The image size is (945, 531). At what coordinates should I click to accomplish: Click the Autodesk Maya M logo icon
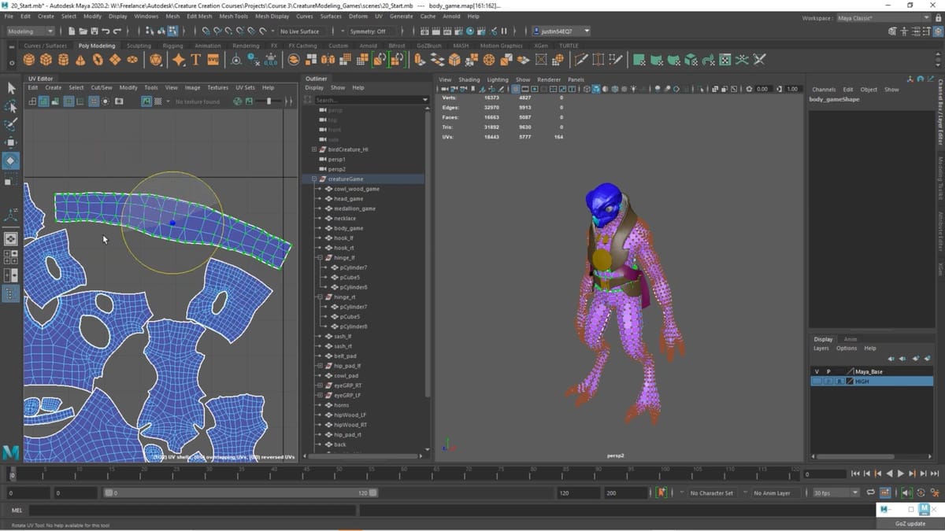coord(11,452)
